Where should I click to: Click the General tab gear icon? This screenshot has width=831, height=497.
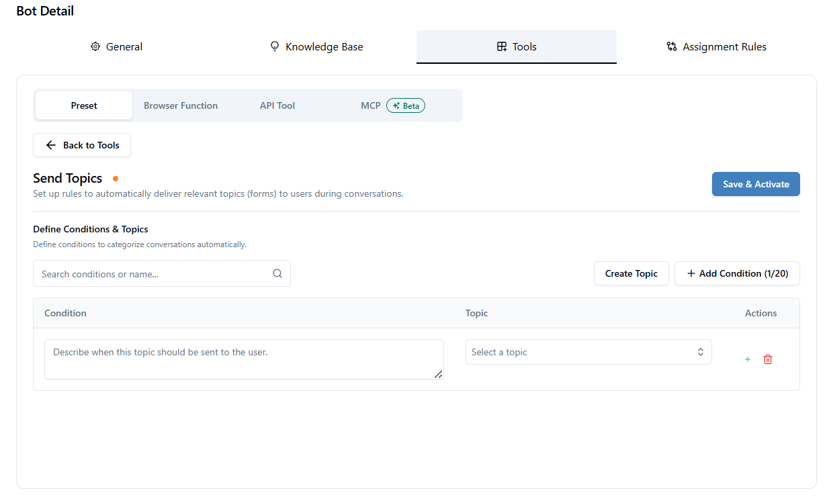coord(95,46)
